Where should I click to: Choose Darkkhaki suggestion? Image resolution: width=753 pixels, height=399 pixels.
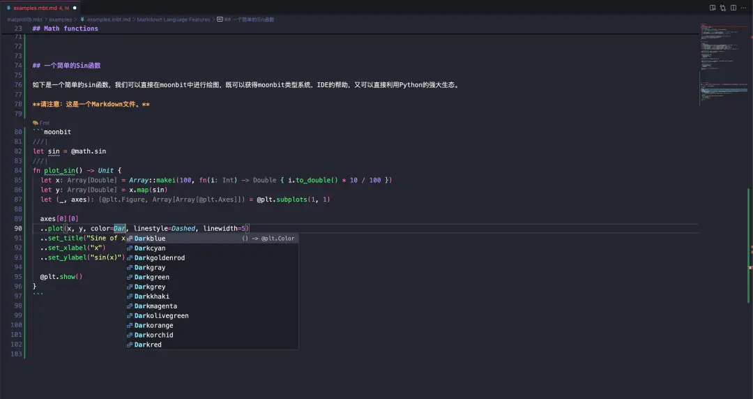pos(212,296)
